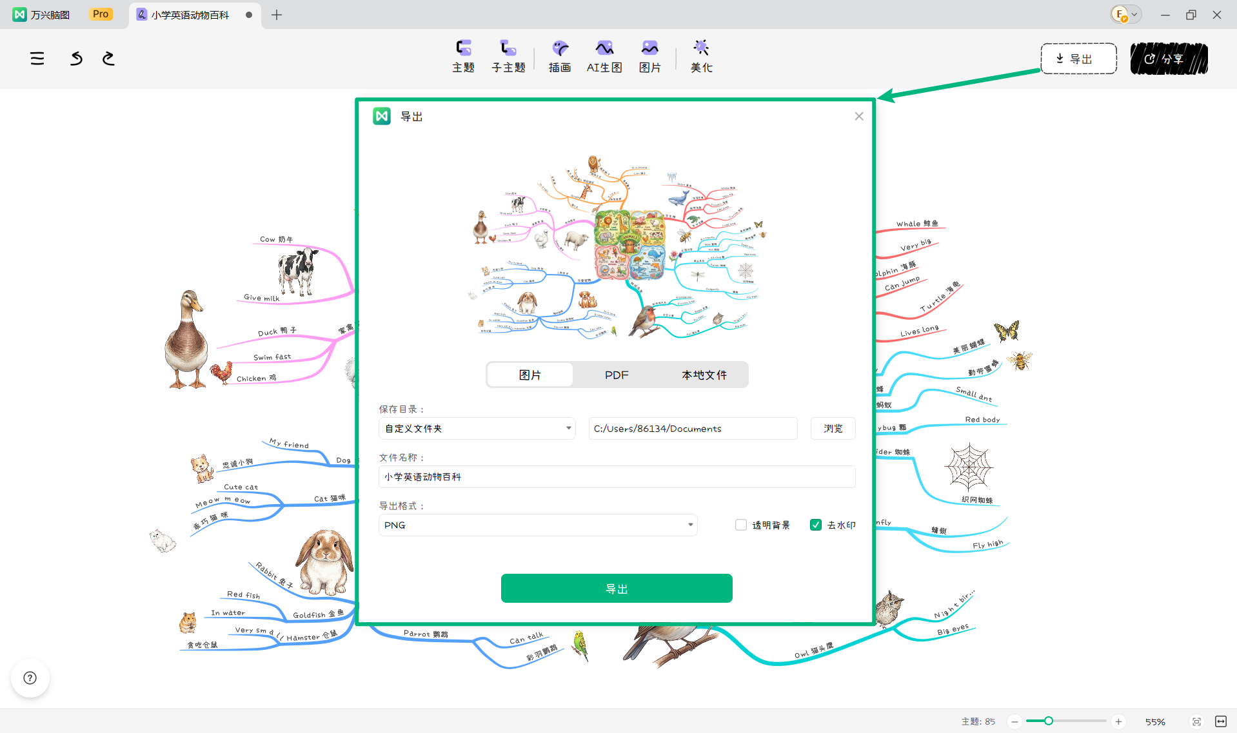This screenshot has width=1237, height=733.
Task: Select the 图片 export tab
Action: [x=530, y=375]
